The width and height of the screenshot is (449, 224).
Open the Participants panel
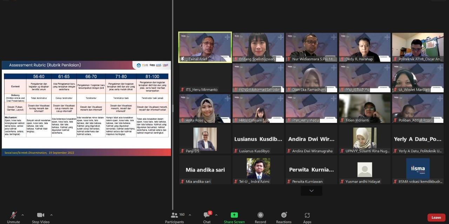pos(174,217)
